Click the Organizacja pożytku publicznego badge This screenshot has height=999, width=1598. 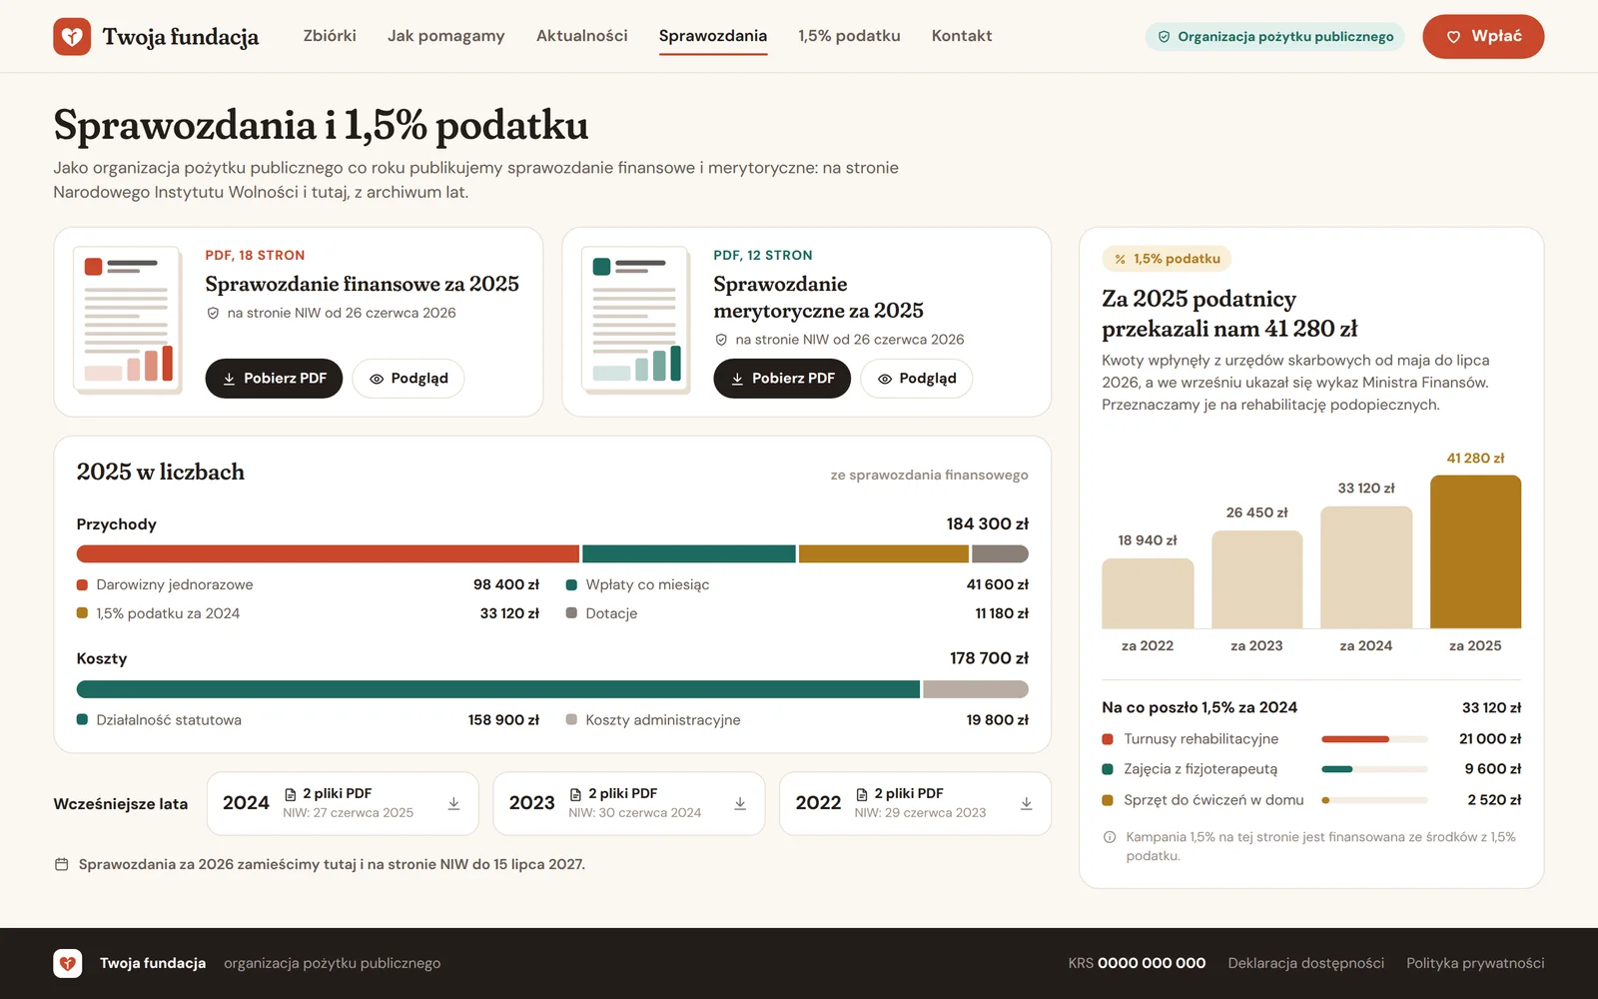(1275, 37)
